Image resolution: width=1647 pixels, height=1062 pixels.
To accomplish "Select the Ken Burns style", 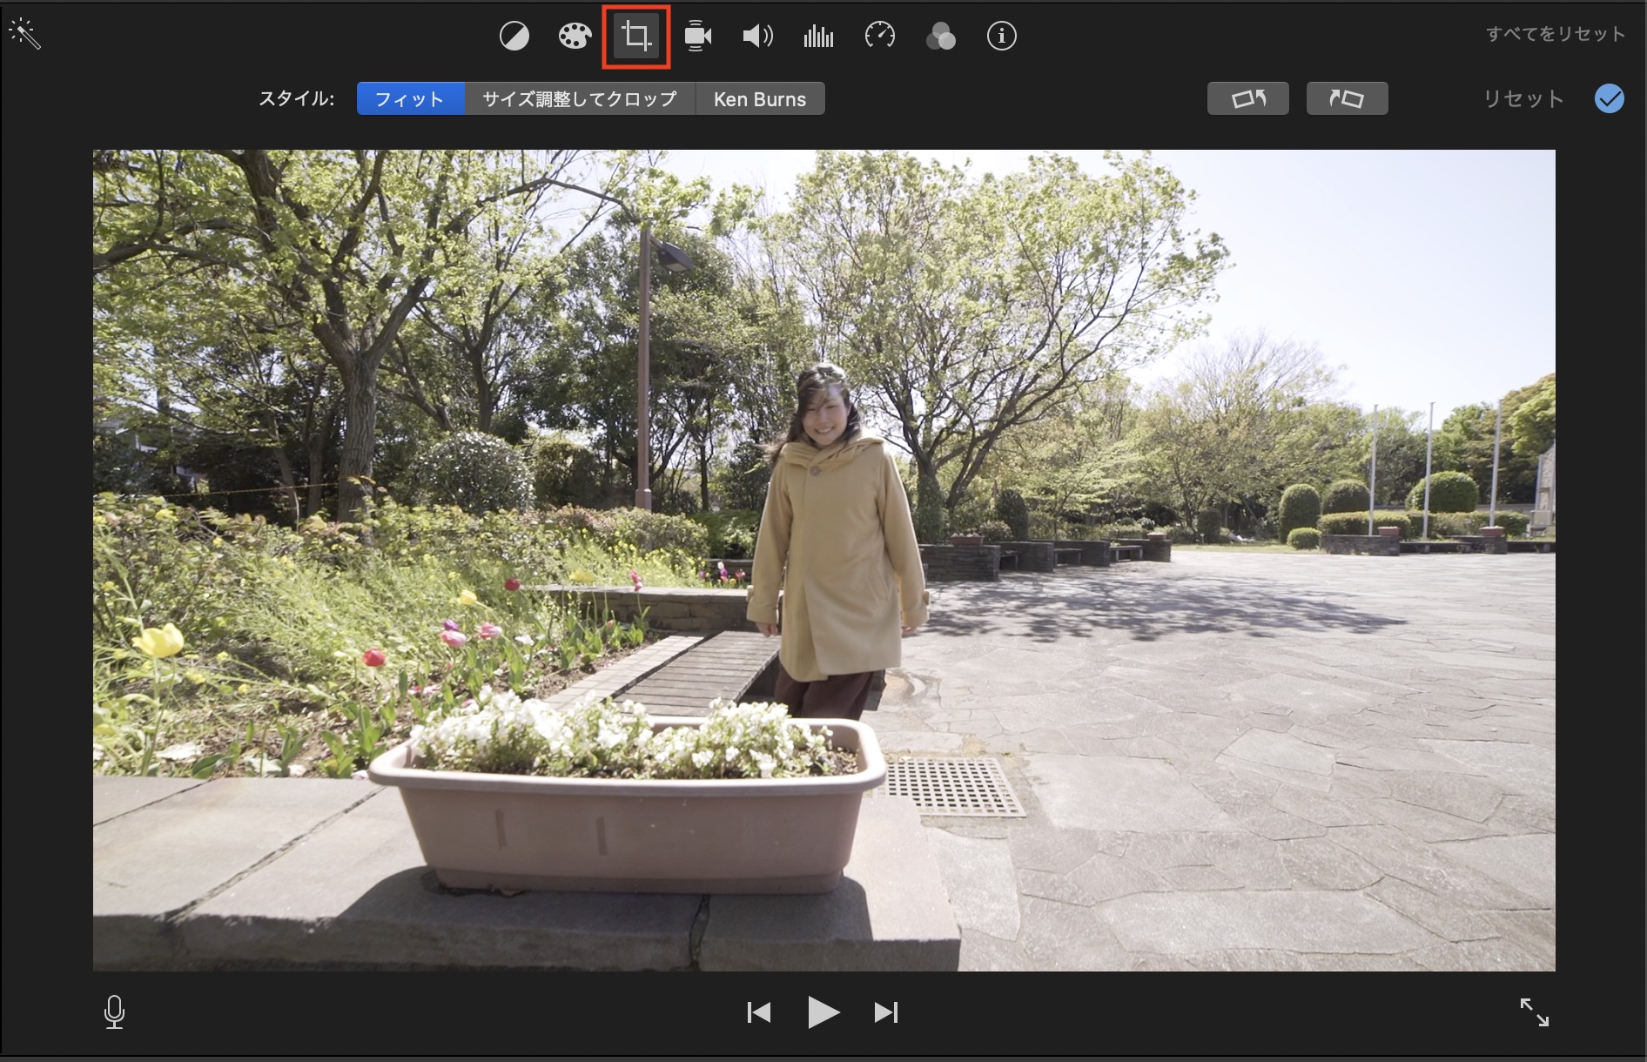I will 760,99.
